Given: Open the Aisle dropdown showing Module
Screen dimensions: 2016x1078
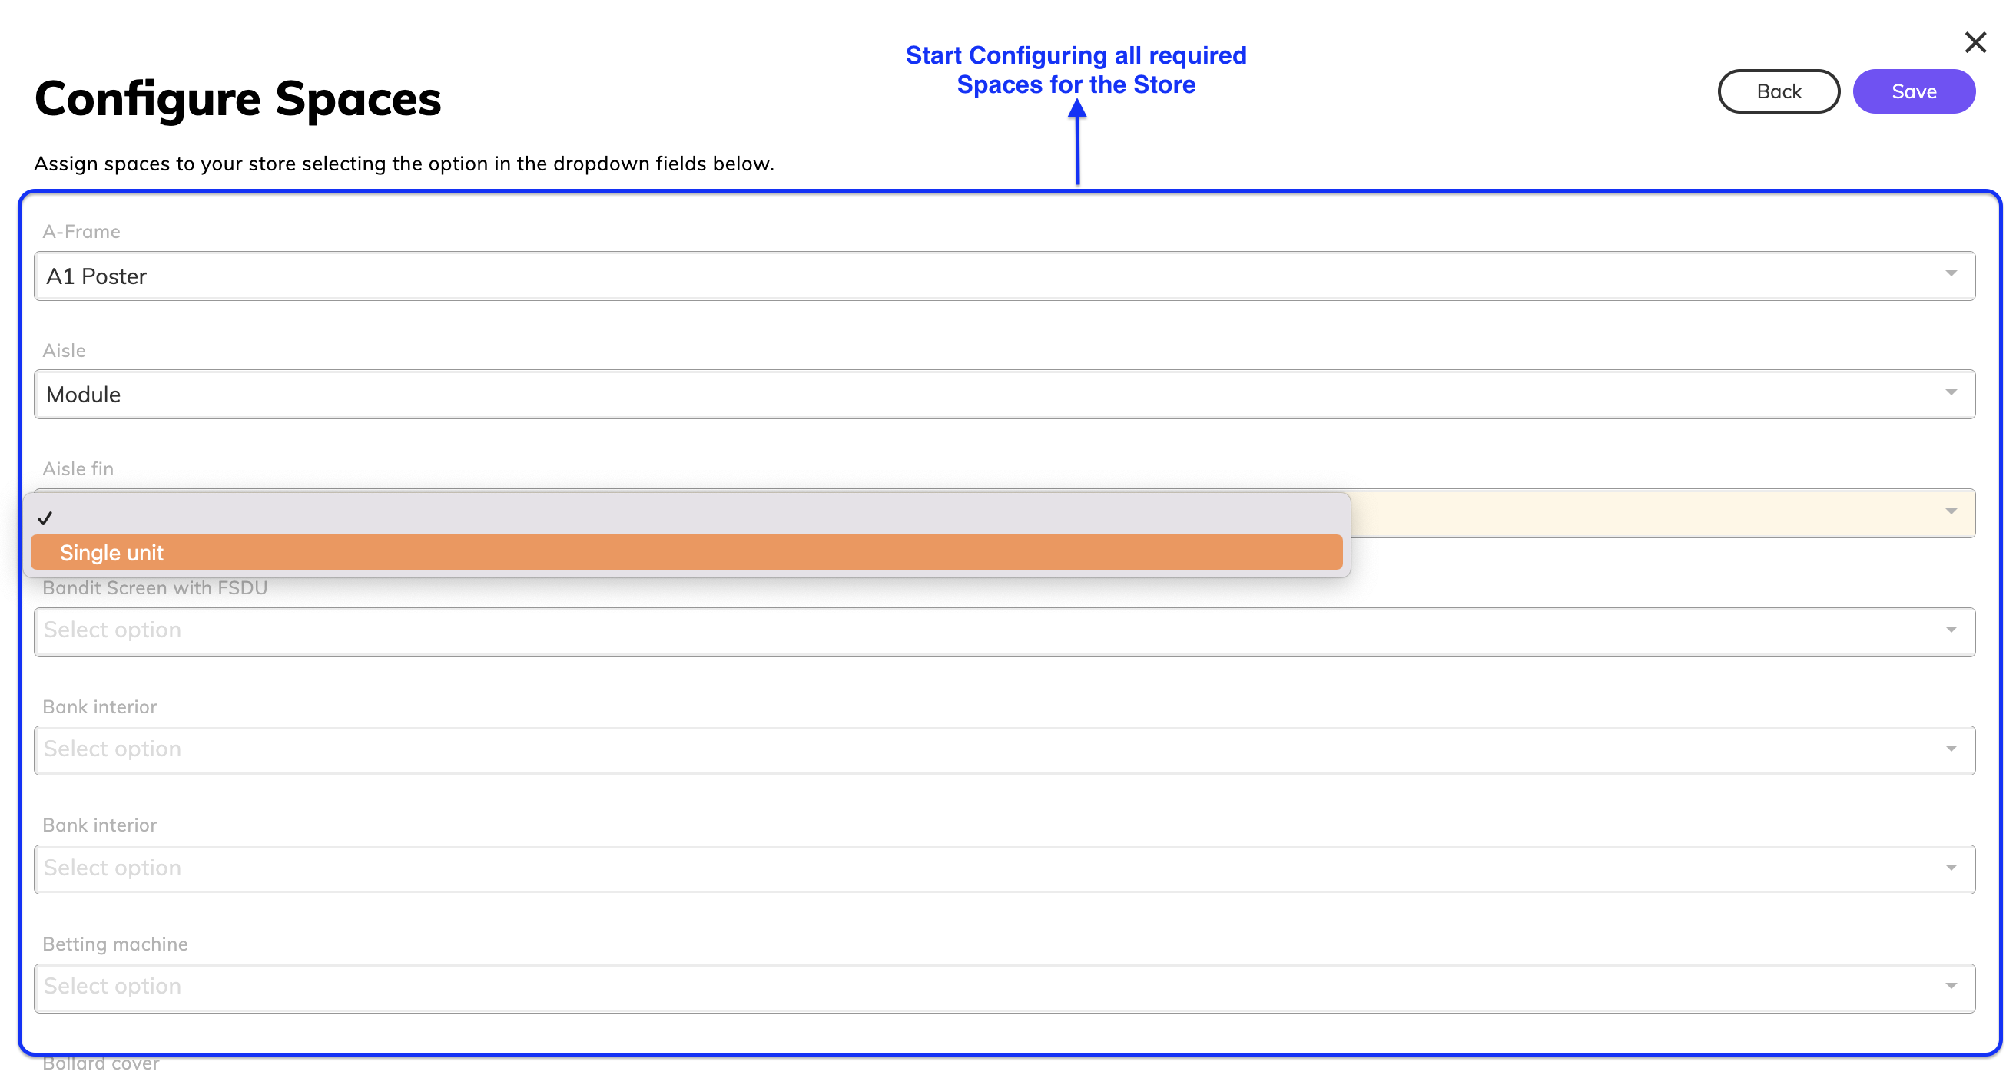Looking at the screenshot, I should click(1003, 395).
